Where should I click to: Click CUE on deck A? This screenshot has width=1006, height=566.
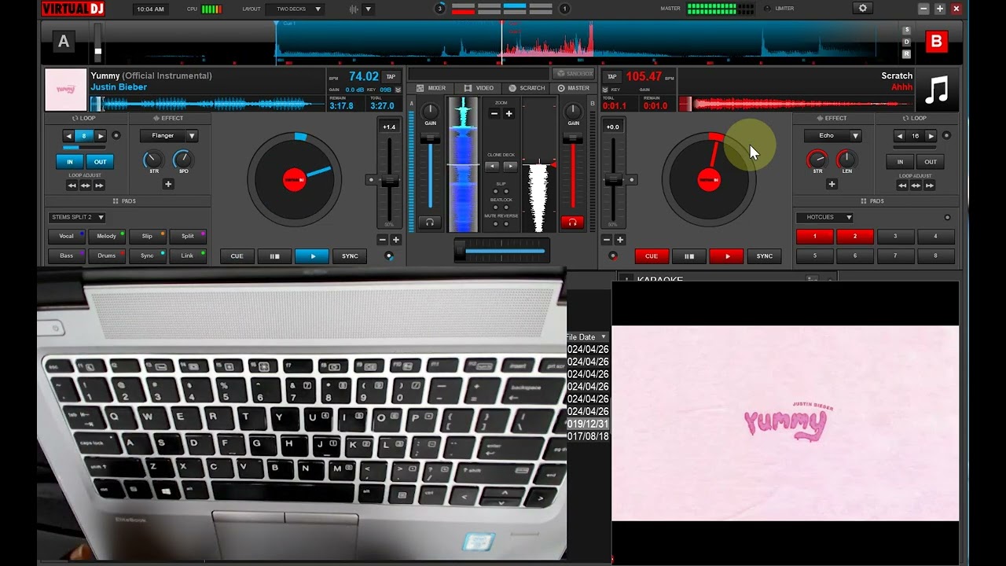click(x=237, y=256)
